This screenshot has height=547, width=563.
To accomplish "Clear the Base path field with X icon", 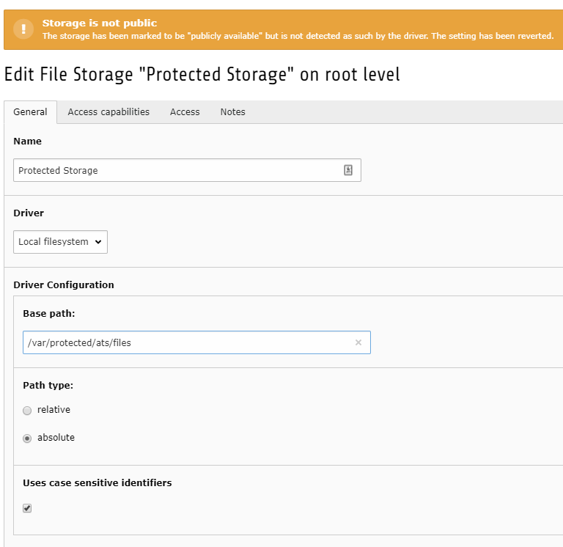I will pos(358,342).
